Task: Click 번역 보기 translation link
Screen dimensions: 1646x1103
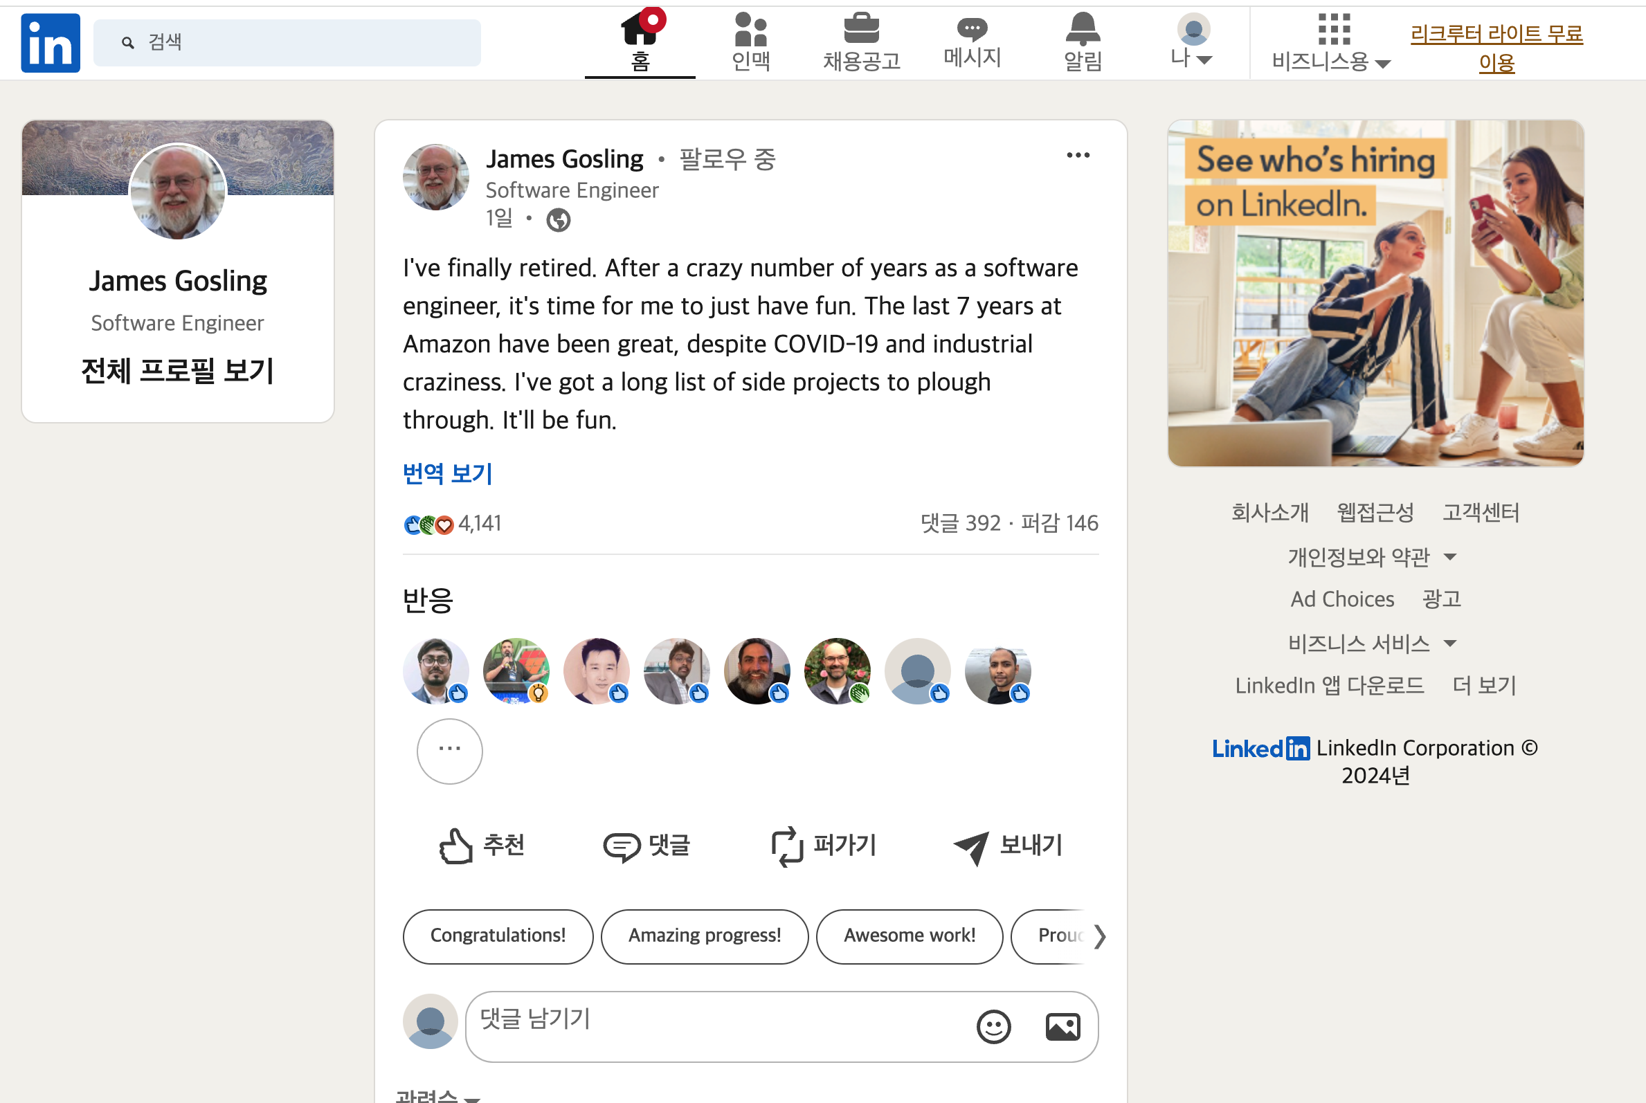Action: click(x=447, y=473)
